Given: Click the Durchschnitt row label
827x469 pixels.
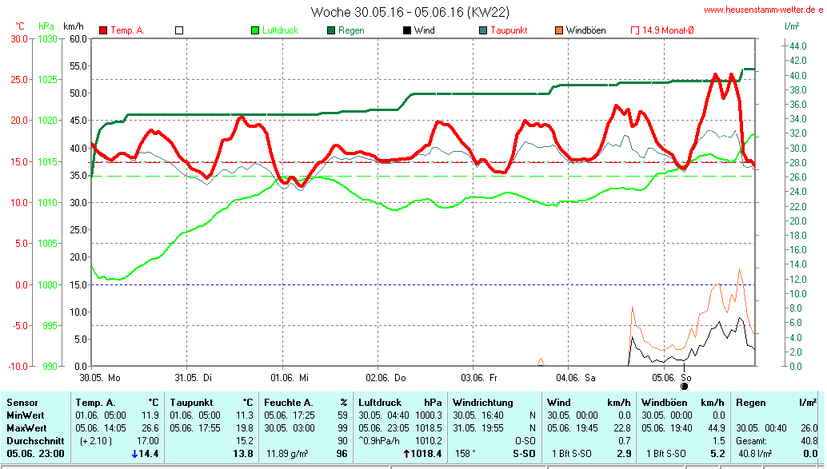Looking at the screenshot, I should [x=33, y=440].
